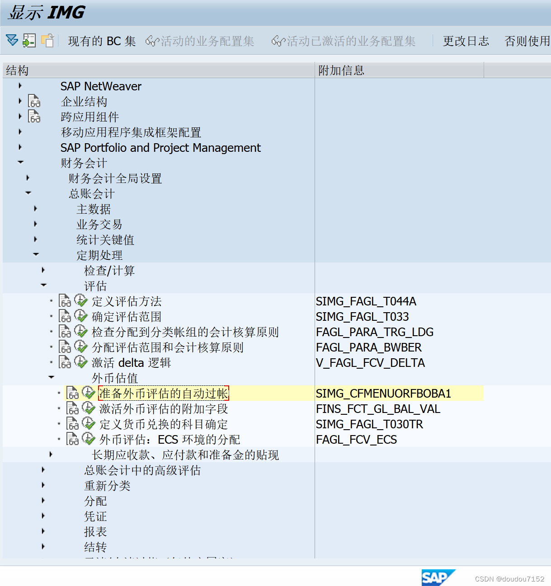
Task: Open documentation icon for 准备外币评估的自动过帐
Action: coord(73,393)
